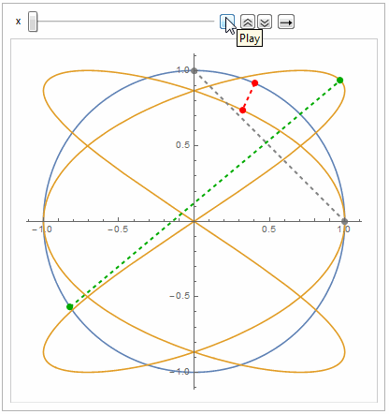Click the gray point at the top of the y-axis
Screen dimensions: 389x414
pos(194,71)
